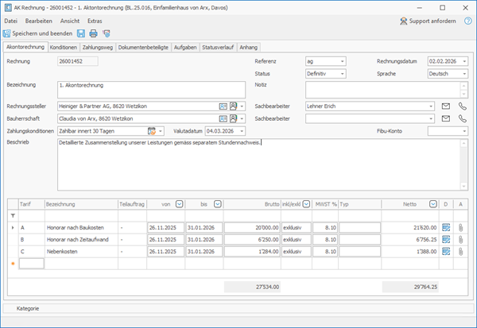Open the Fibu-Konto dropdown
The height and width of the screenshot is (328, 477).
(464, 131)
